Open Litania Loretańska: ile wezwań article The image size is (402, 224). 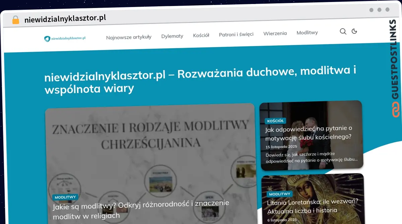(313, 206)
